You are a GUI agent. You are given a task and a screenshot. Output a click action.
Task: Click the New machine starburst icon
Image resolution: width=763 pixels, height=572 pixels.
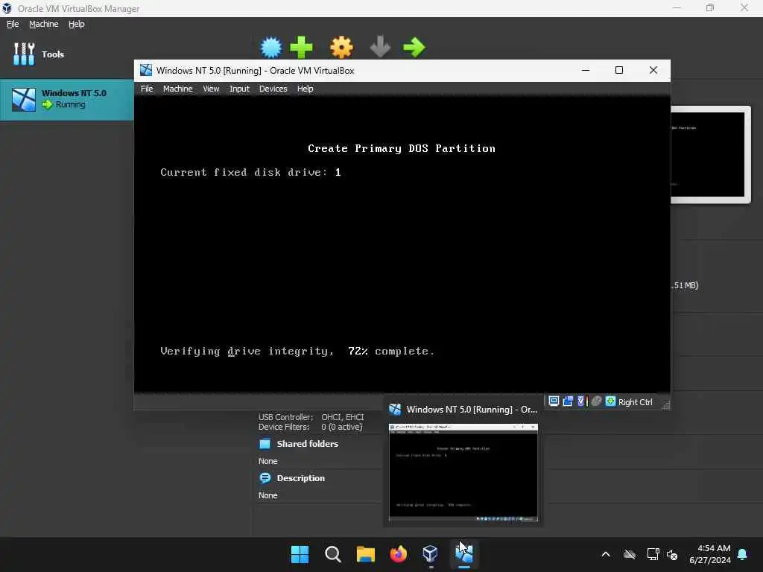(271, 47)
